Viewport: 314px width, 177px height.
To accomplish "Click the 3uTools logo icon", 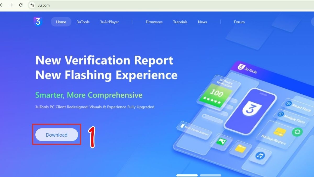I will coord(38,22).
